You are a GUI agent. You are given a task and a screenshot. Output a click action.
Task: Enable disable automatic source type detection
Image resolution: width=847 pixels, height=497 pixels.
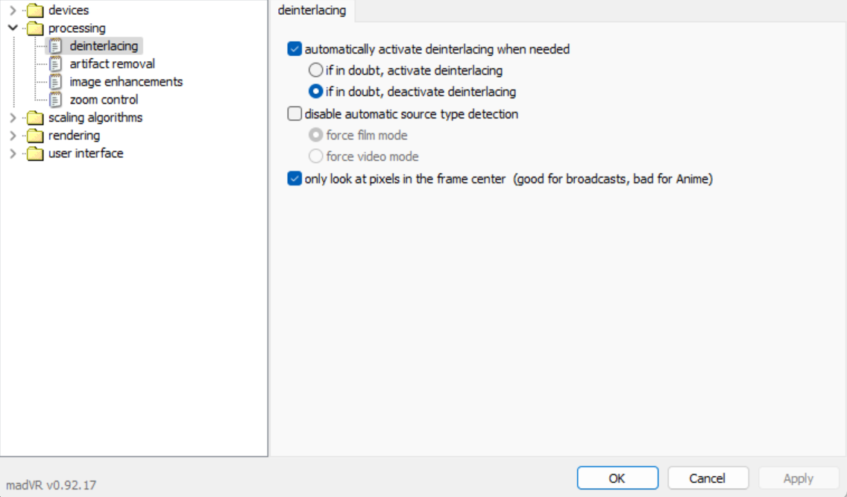click(295, 114)
